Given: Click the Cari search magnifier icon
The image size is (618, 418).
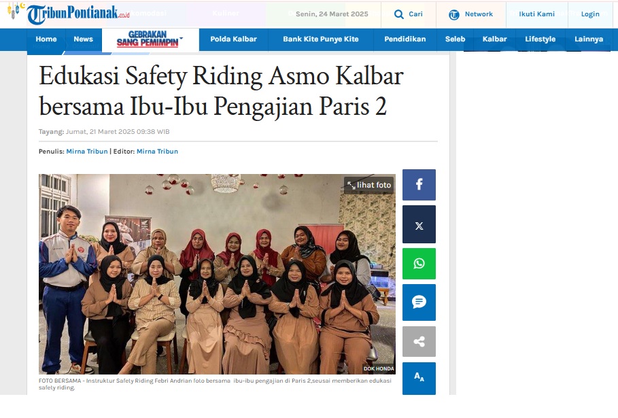Looking at the screenshot, I should pyautogui.click(x=399, y=14).
